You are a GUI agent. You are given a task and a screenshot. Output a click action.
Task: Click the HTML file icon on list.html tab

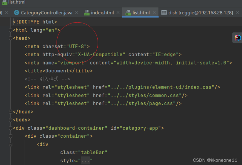(128, 13)
